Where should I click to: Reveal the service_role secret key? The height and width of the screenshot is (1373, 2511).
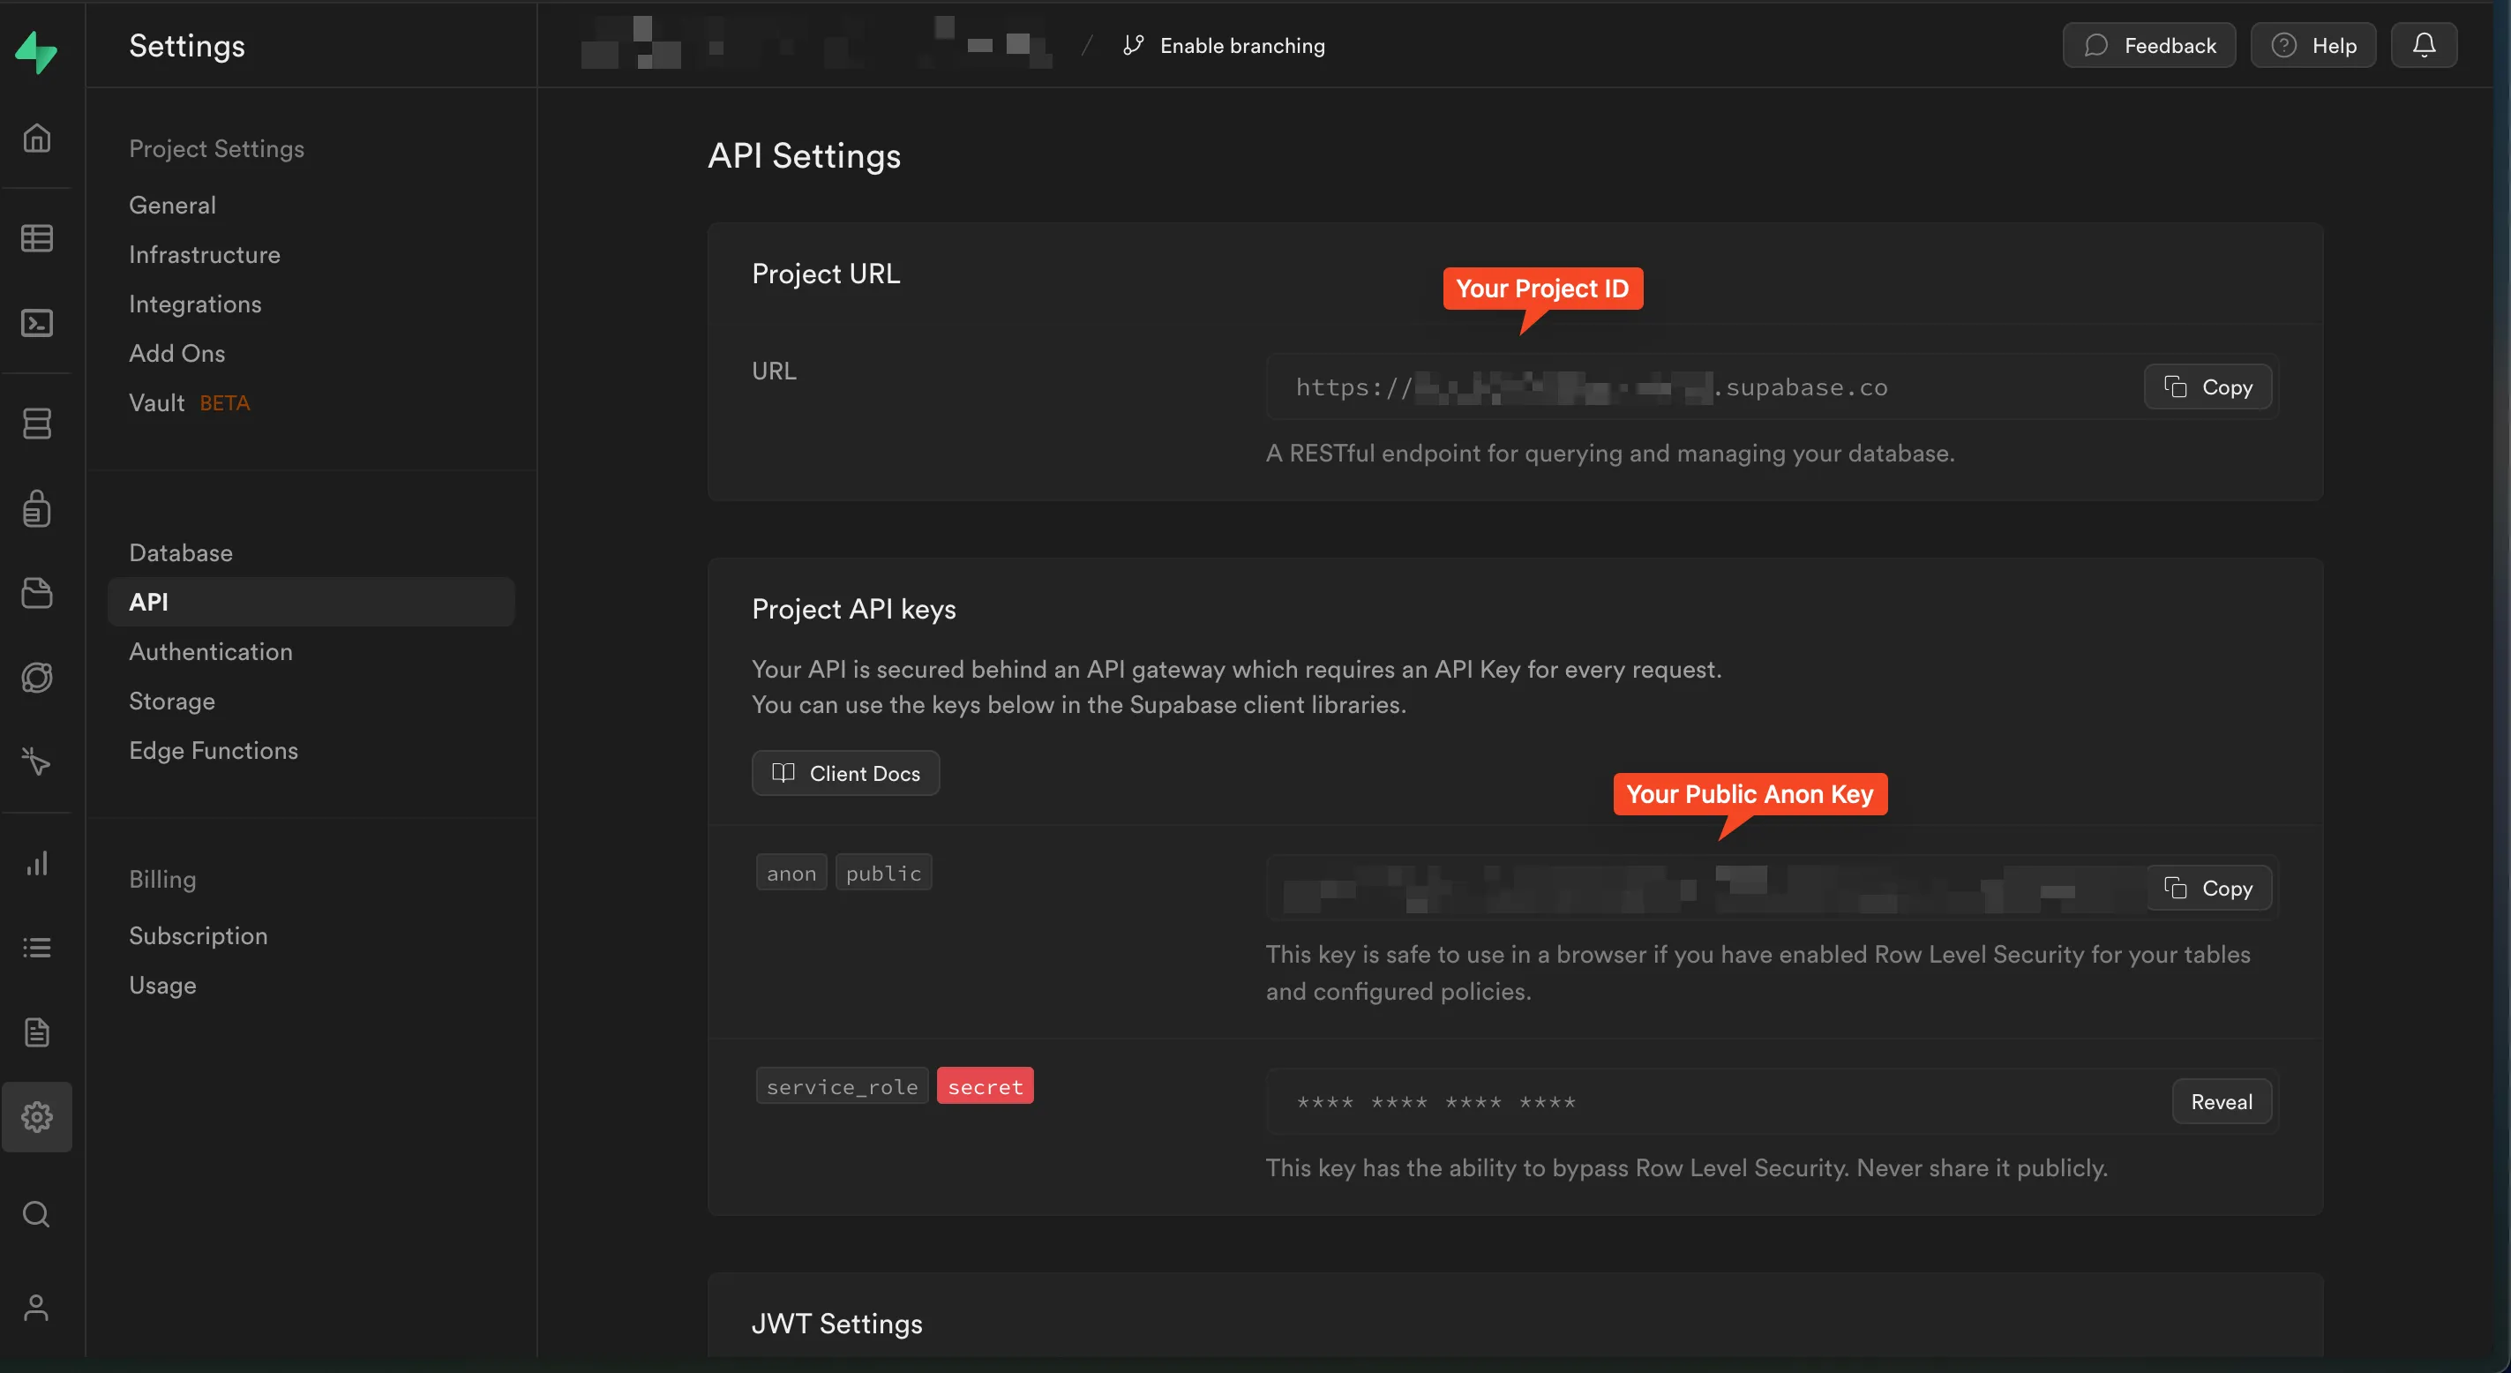[2221, 1101]
